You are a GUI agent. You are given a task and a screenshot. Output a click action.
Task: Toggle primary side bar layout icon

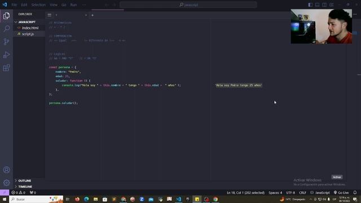[x=310, y=5]
